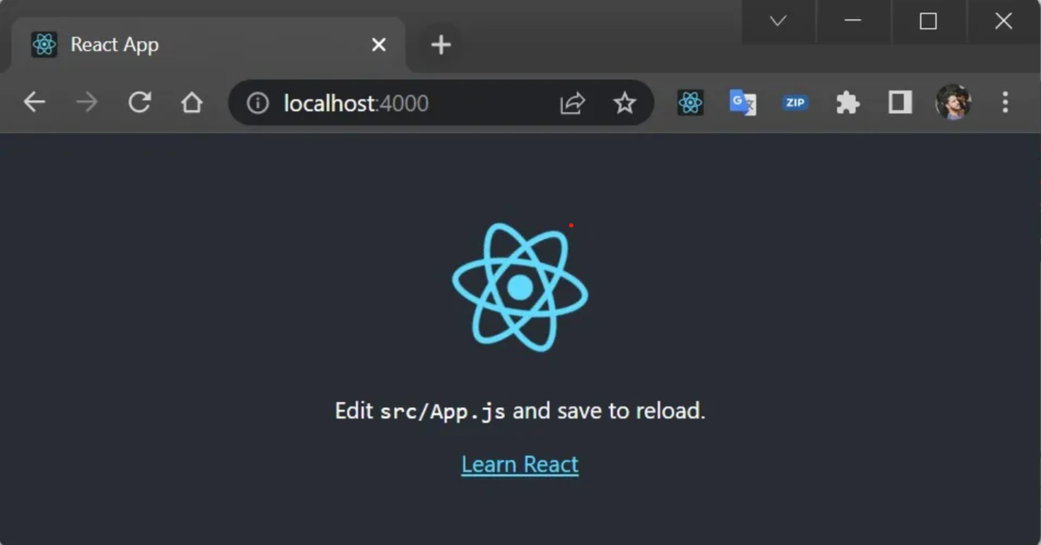Open the Google Translate extension

click(742, 103)
